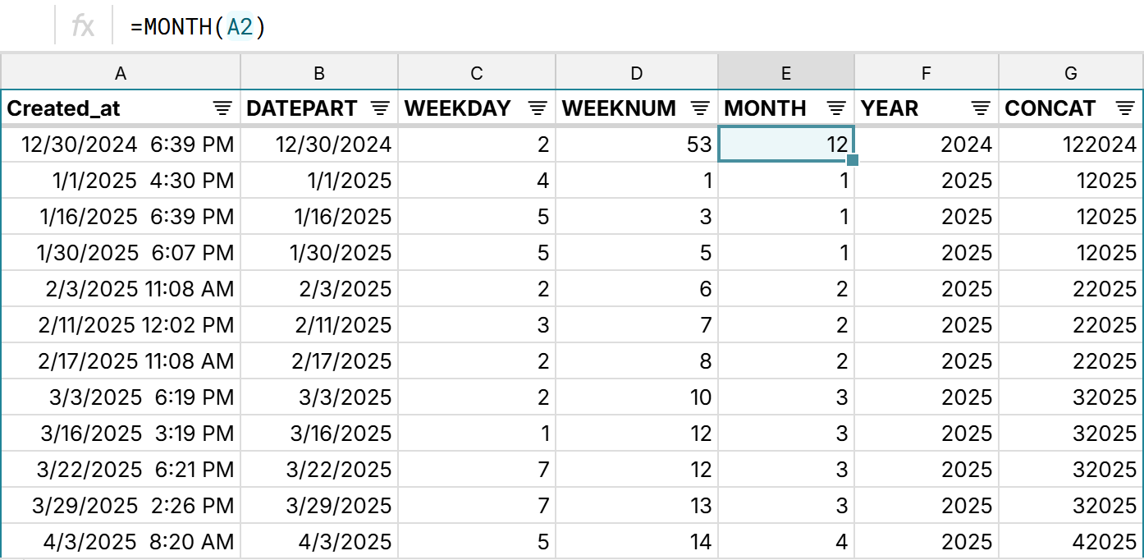Open the filter icon on Created_at column
This screenshot has width=1144, height=560.
tap(222, 107)
